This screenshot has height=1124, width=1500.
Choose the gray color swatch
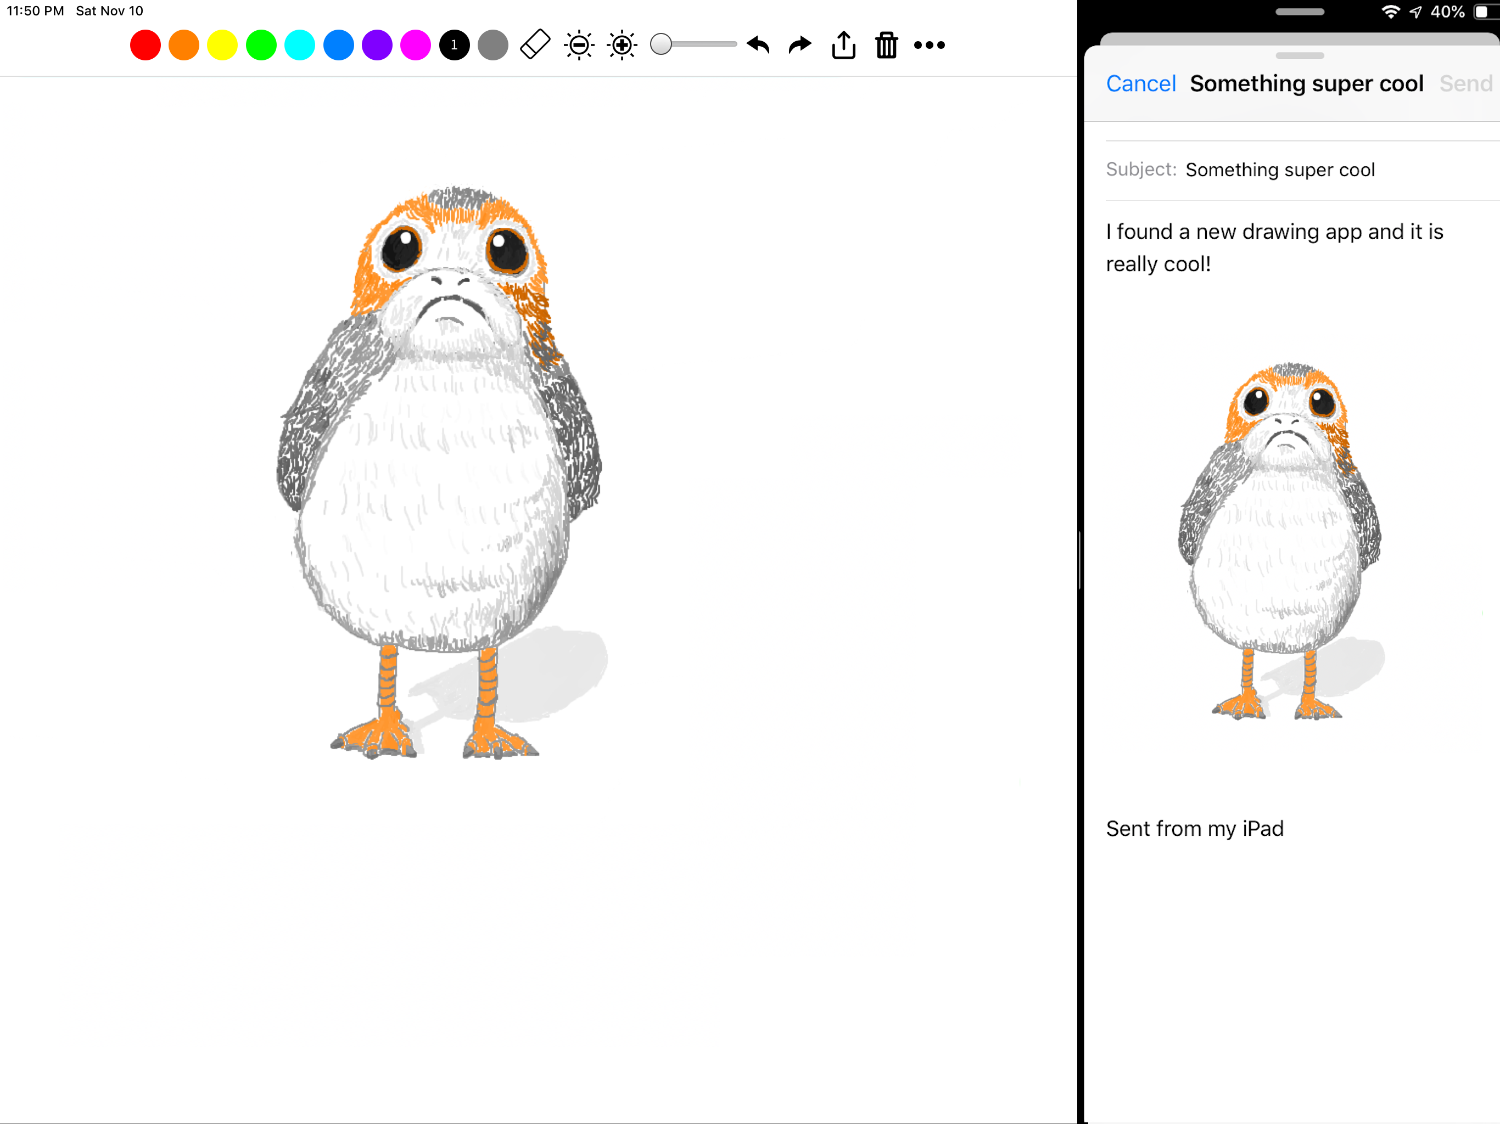point(493,46)
